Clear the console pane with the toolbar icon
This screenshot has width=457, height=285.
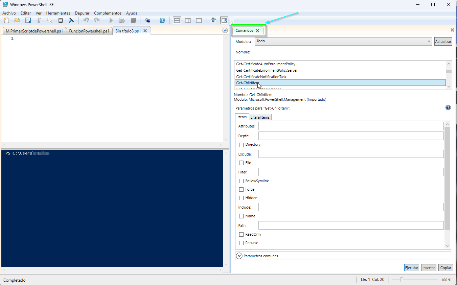pyautogui.click(x=71, y=21)
